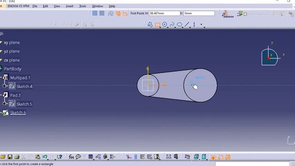Image resolution: width=295 pixels, height=166 pixels.
Task: Click the Measure Between icon
Action: tap(169, 157)
